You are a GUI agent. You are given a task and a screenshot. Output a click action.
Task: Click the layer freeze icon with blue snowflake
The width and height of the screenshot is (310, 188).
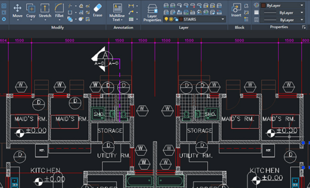tap(186, 6)
